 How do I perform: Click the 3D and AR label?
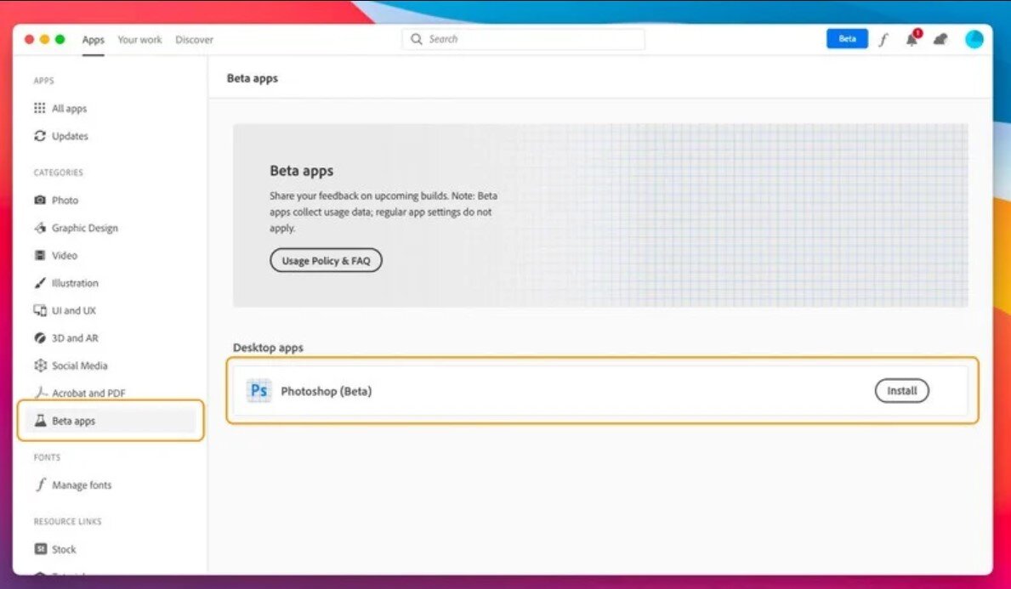point(75,337)
